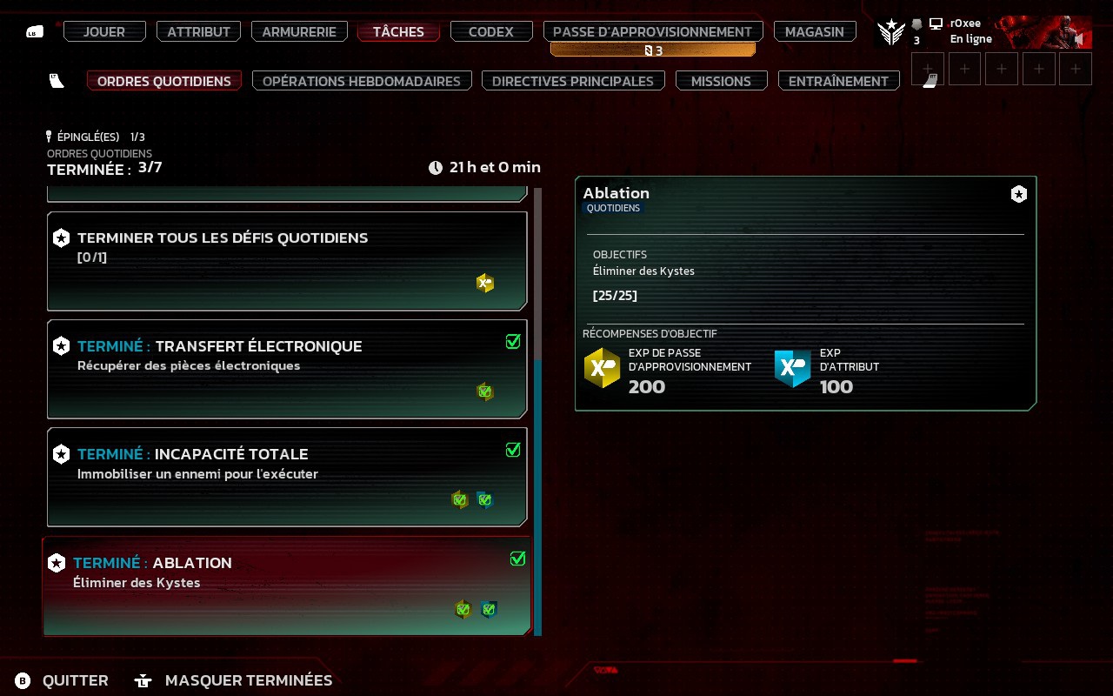
Task: Toggle the green checkmark on Ablation order
Action: [517, 559]
